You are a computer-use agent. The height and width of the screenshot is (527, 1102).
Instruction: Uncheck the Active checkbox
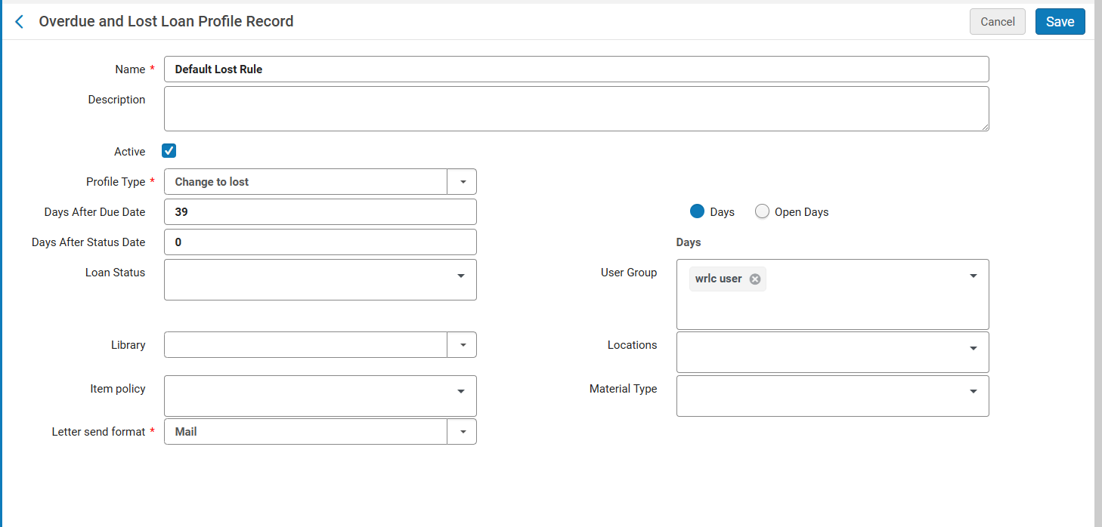[169, 151]
